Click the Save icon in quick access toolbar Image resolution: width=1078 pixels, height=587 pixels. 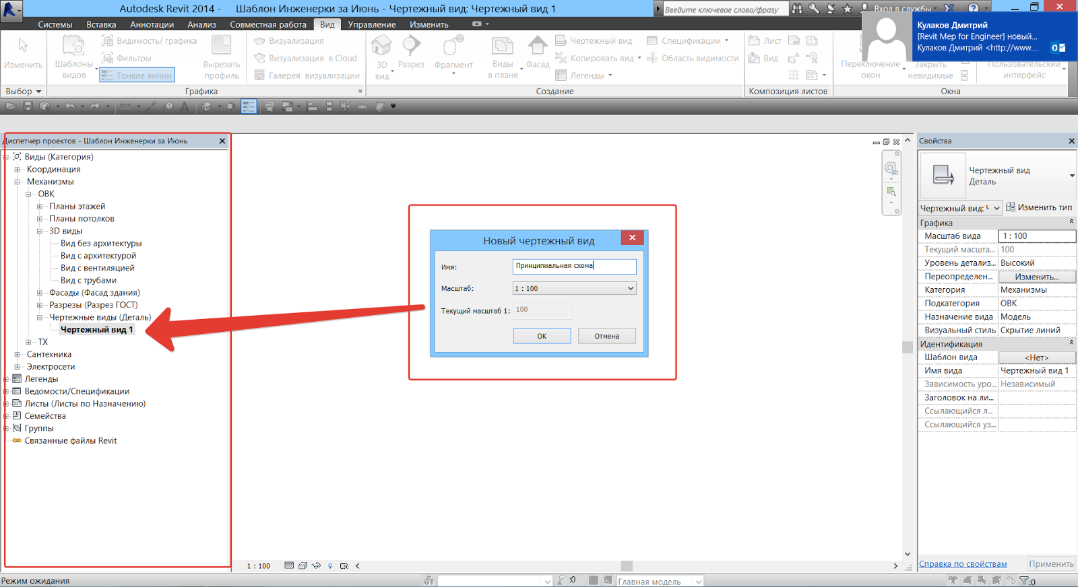pyautogui.click(x=28, y=106)
